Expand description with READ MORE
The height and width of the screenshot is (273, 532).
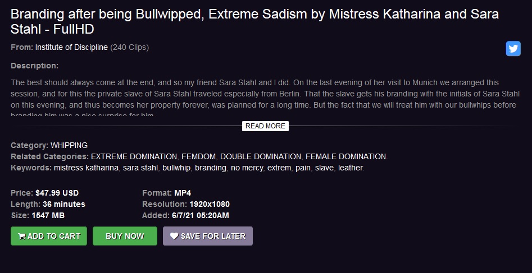265,126
